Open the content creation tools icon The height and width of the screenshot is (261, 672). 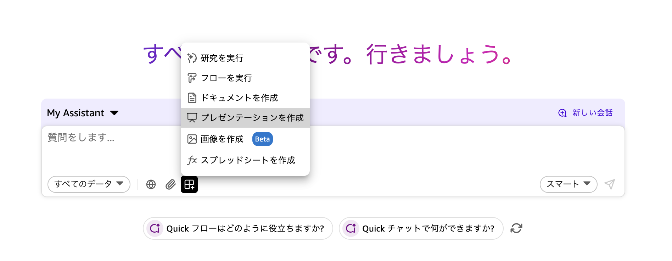(189, 184)
